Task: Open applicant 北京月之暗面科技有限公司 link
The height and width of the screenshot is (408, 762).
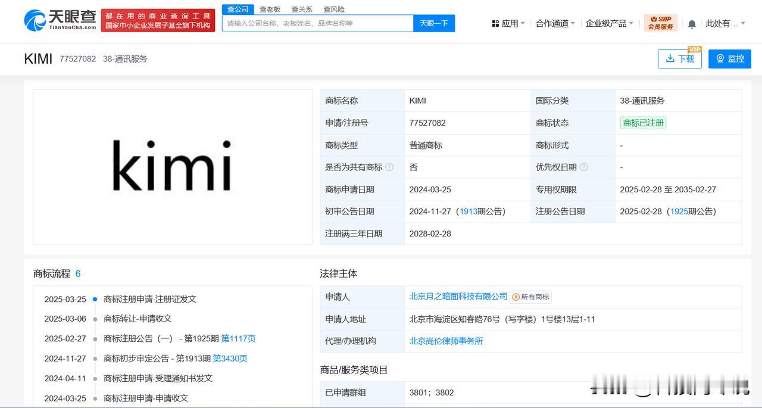Action: point(458,296)
